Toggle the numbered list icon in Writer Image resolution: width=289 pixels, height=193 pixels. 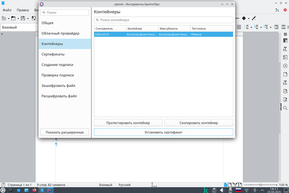(256, 27)
